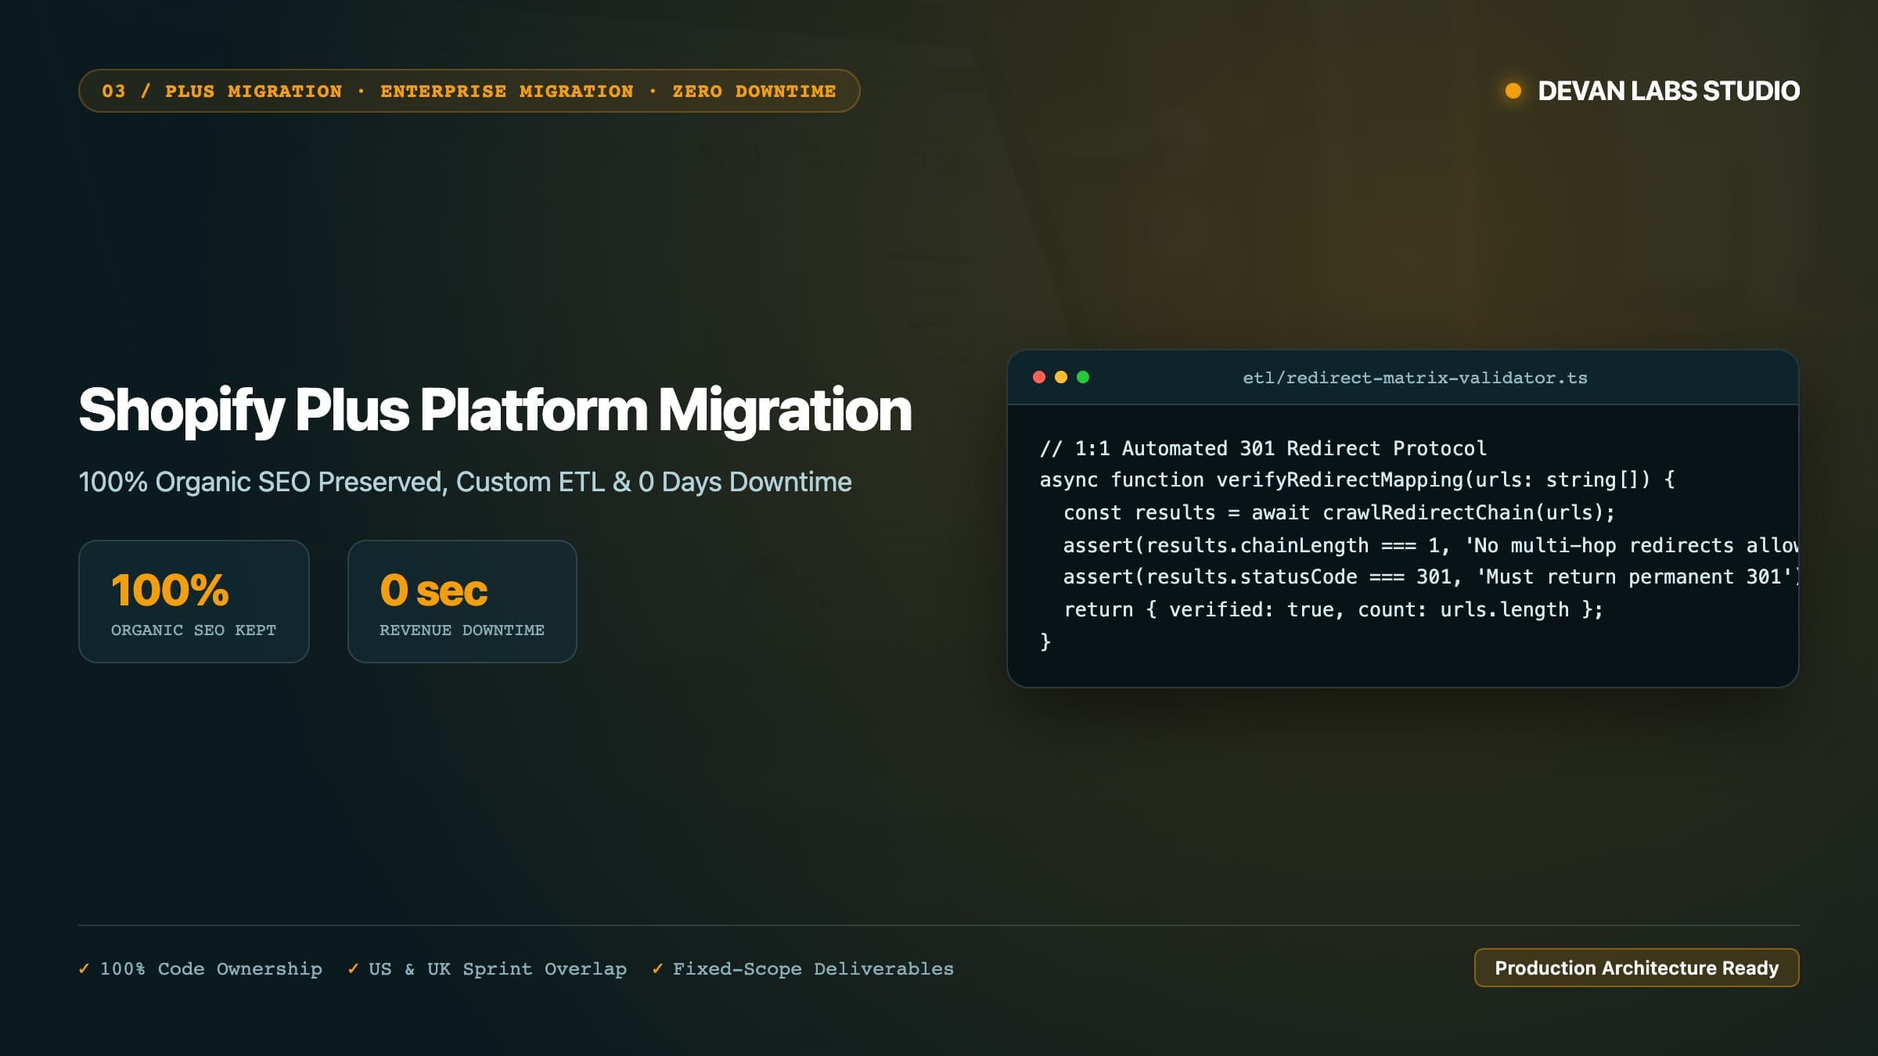Click the green window dot in code panel
This screenshot has height=1056, width=1878.
1083,377
